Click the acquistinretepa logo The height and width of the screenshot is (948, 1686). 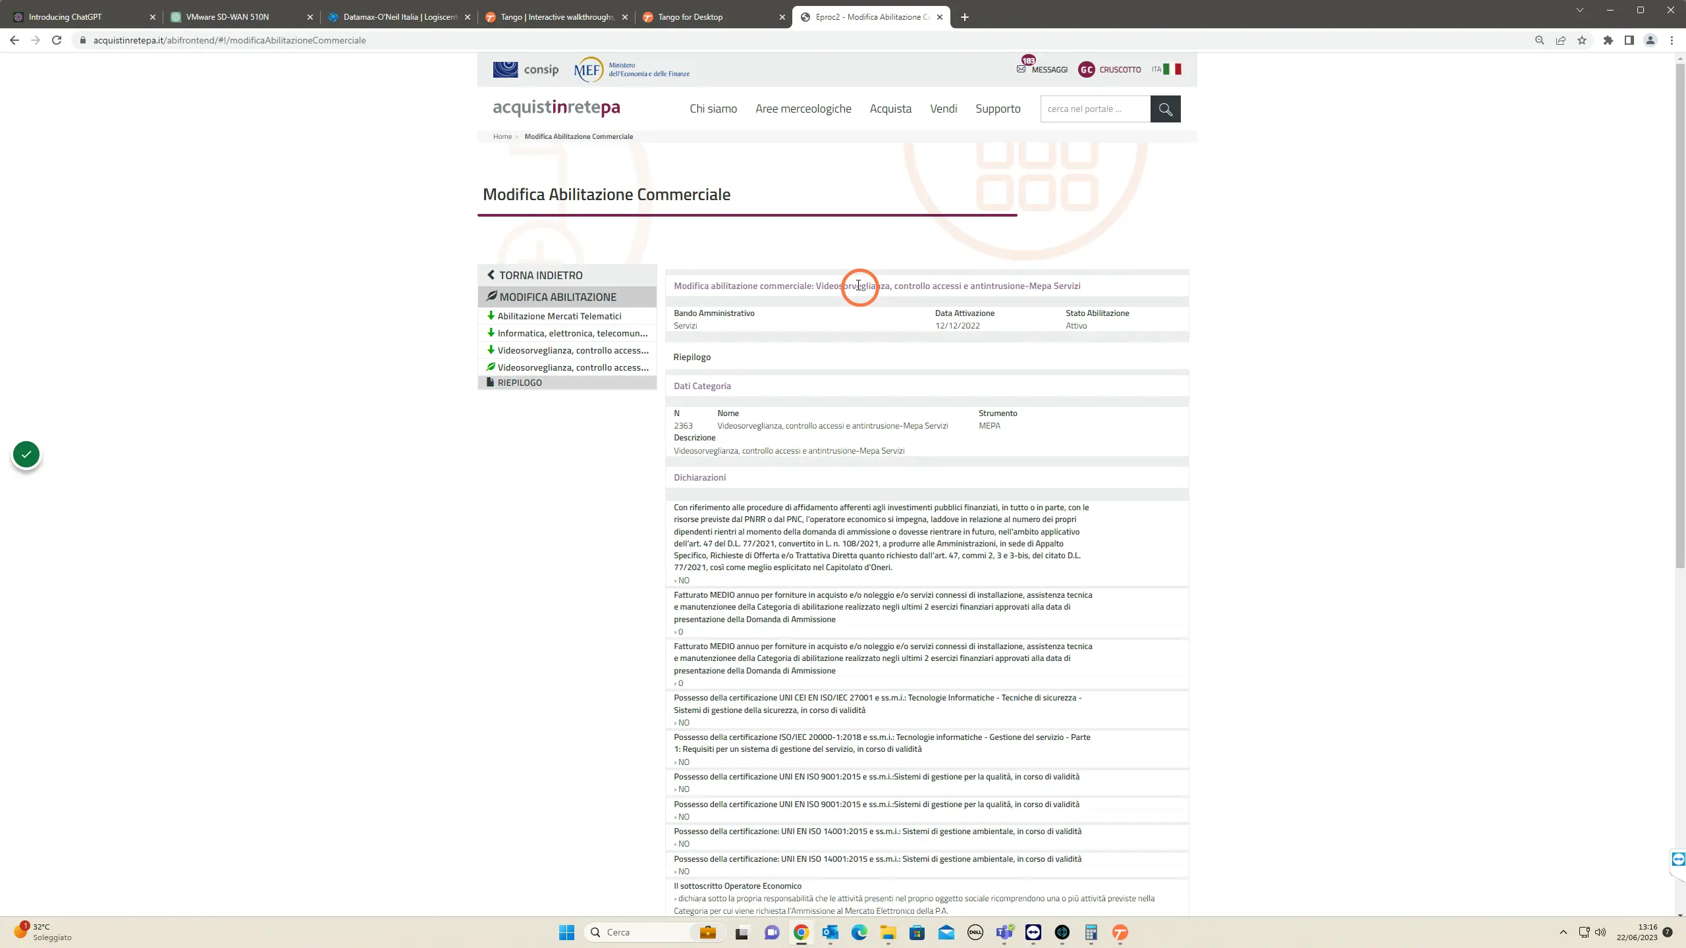pos(557,108)
